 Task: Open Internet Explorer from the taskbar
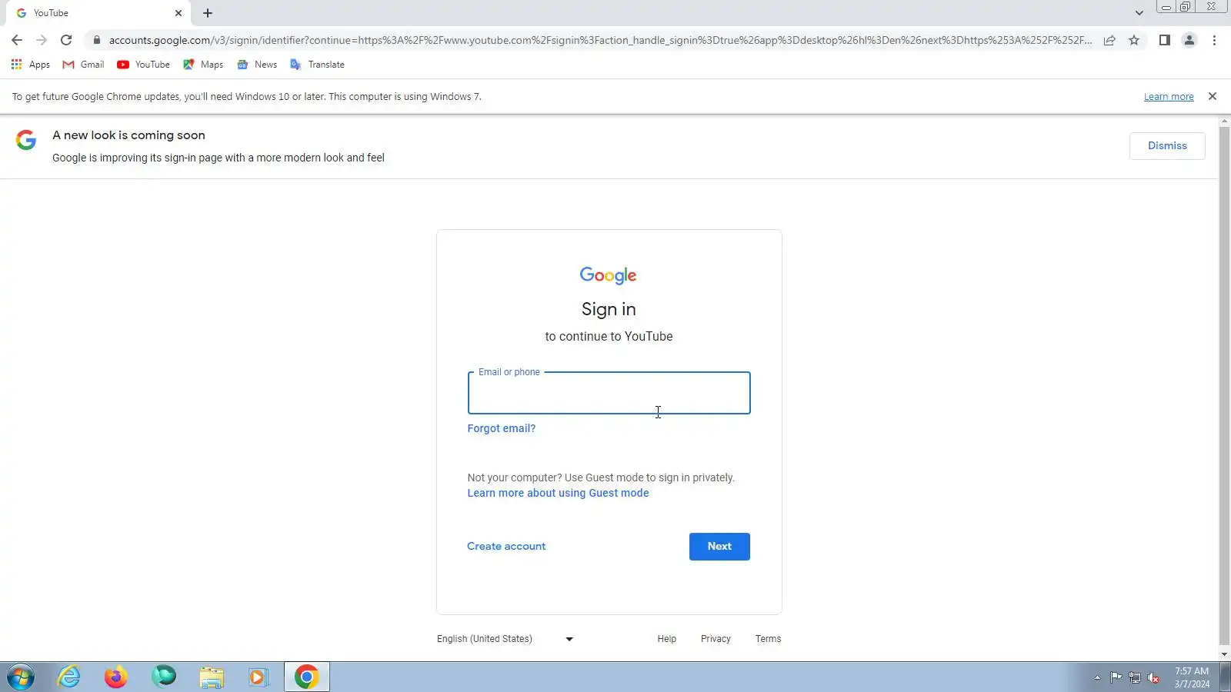pos(69,677)
